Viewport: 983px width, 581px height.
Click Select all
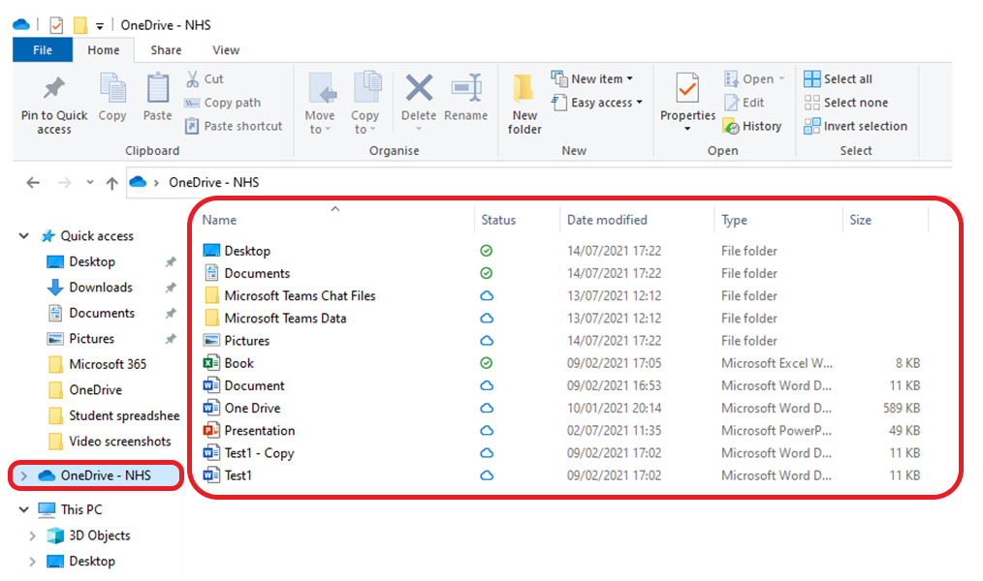coord(839,78)
